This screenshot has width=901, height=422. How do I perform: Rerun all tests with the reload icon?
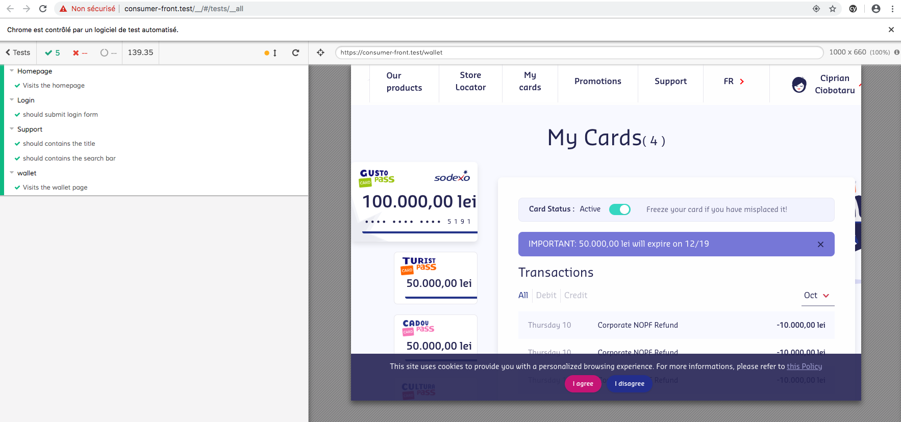pyautogui.click(x=295, y=52)
